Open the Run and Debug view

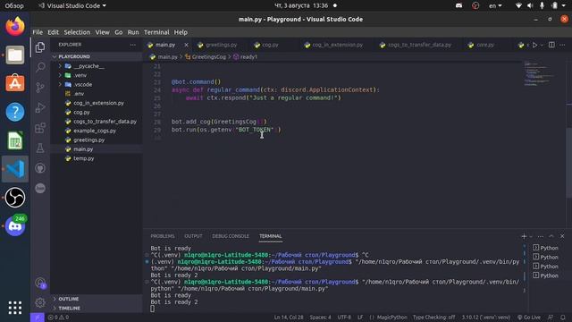[40, 107]
